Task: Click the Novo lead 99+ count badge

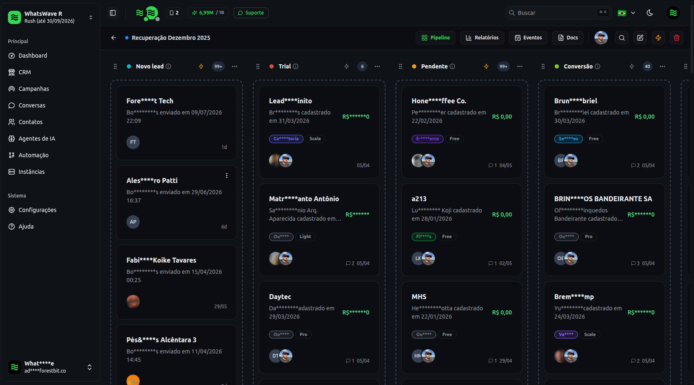Action: 218,66
